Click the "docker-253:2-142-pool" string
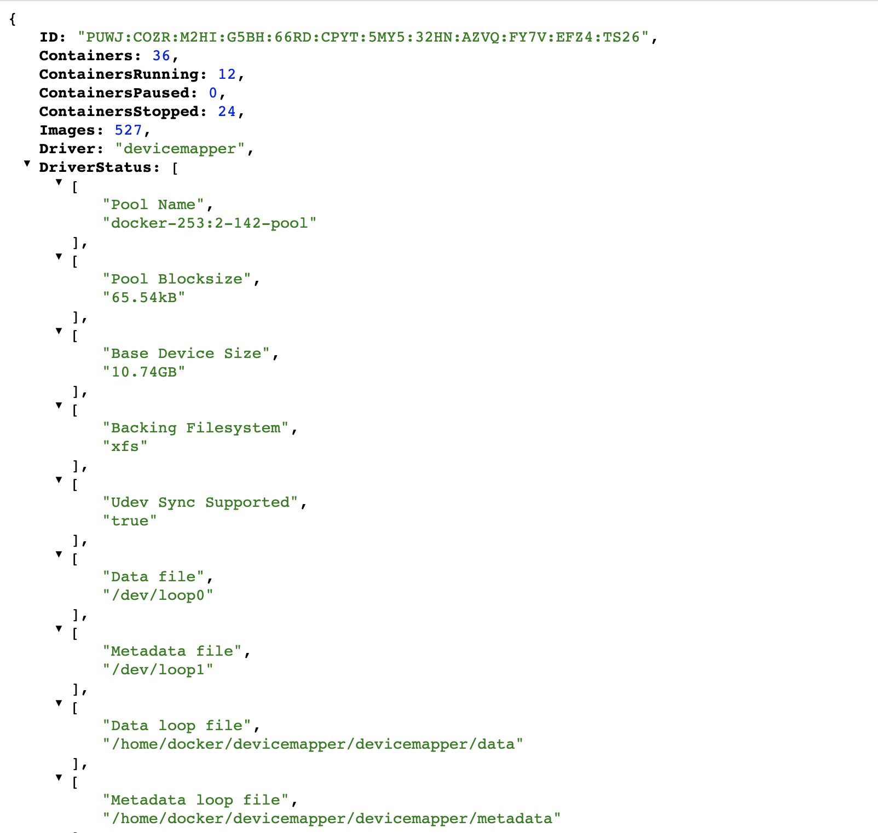The width and height of the screenshot is (878, 833). tap(210, 223)
